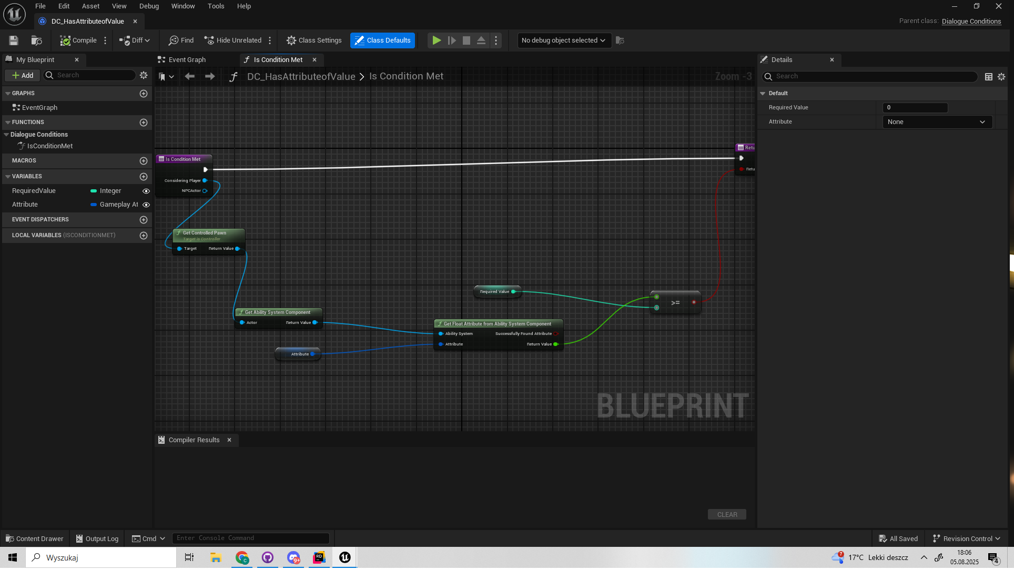The height and width of the screenshot is (570, 1014).
Task: Click Browse to asset icon
Action: tap(36, 40)
